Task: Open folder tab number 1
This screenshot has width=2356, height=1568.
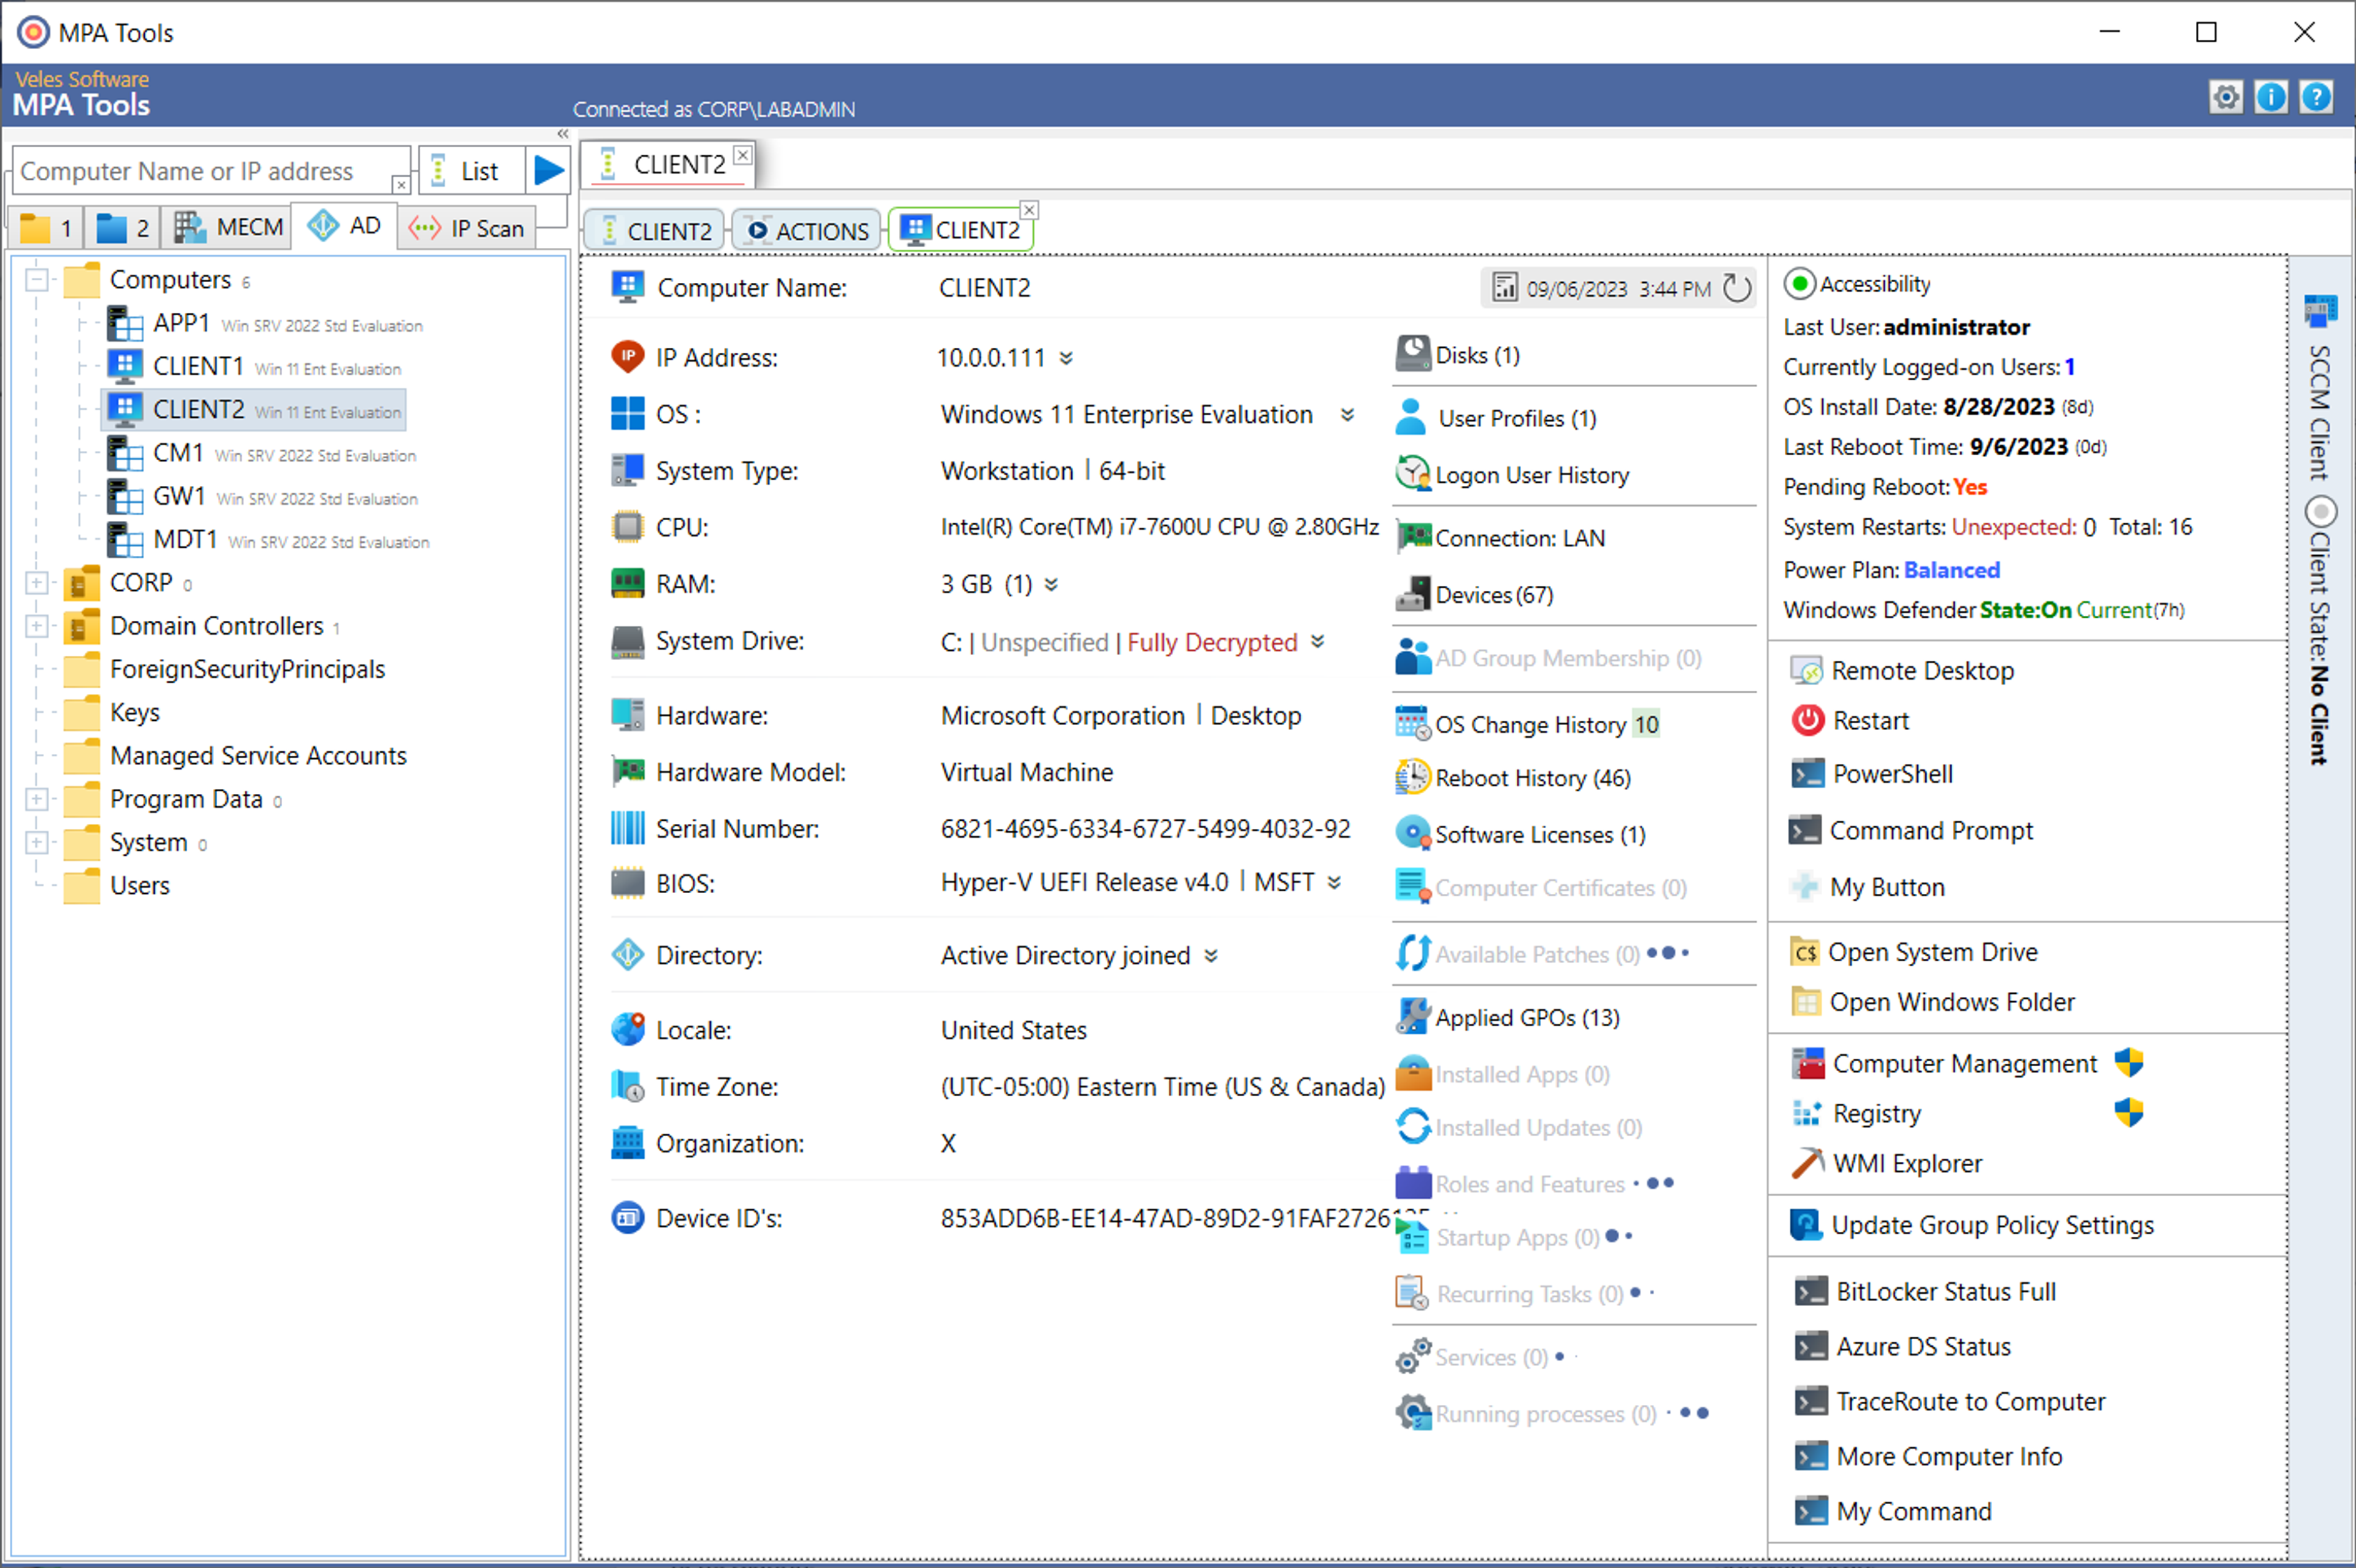Action: (47, 228)
